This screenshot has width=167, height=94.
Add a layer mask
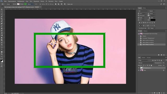click(x=154, y=93)
